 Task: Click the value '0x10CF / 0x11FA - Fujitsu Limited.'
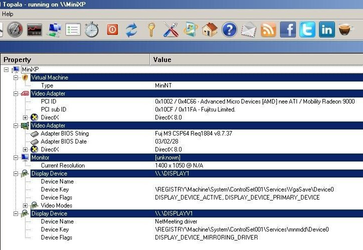[x=195, y=109]
